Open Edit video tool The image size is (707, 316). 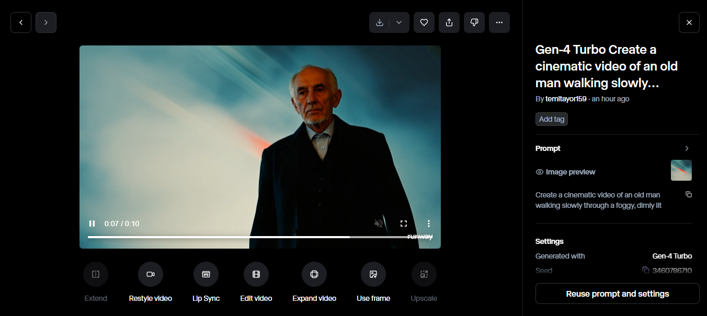(x=256, y=274)
